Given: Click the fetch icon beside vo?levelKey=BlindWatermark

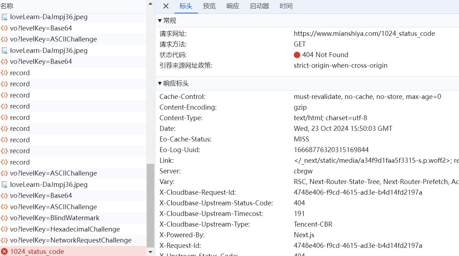Looking at the screenshot, I should pos(4,218).
